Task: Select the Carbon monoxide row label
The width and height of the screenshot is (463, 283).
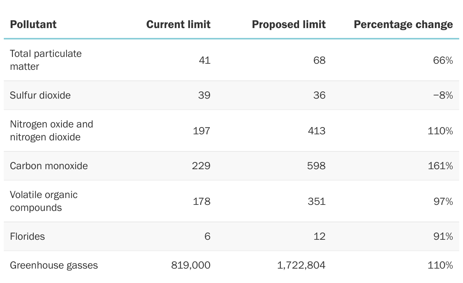Action: 49,166
